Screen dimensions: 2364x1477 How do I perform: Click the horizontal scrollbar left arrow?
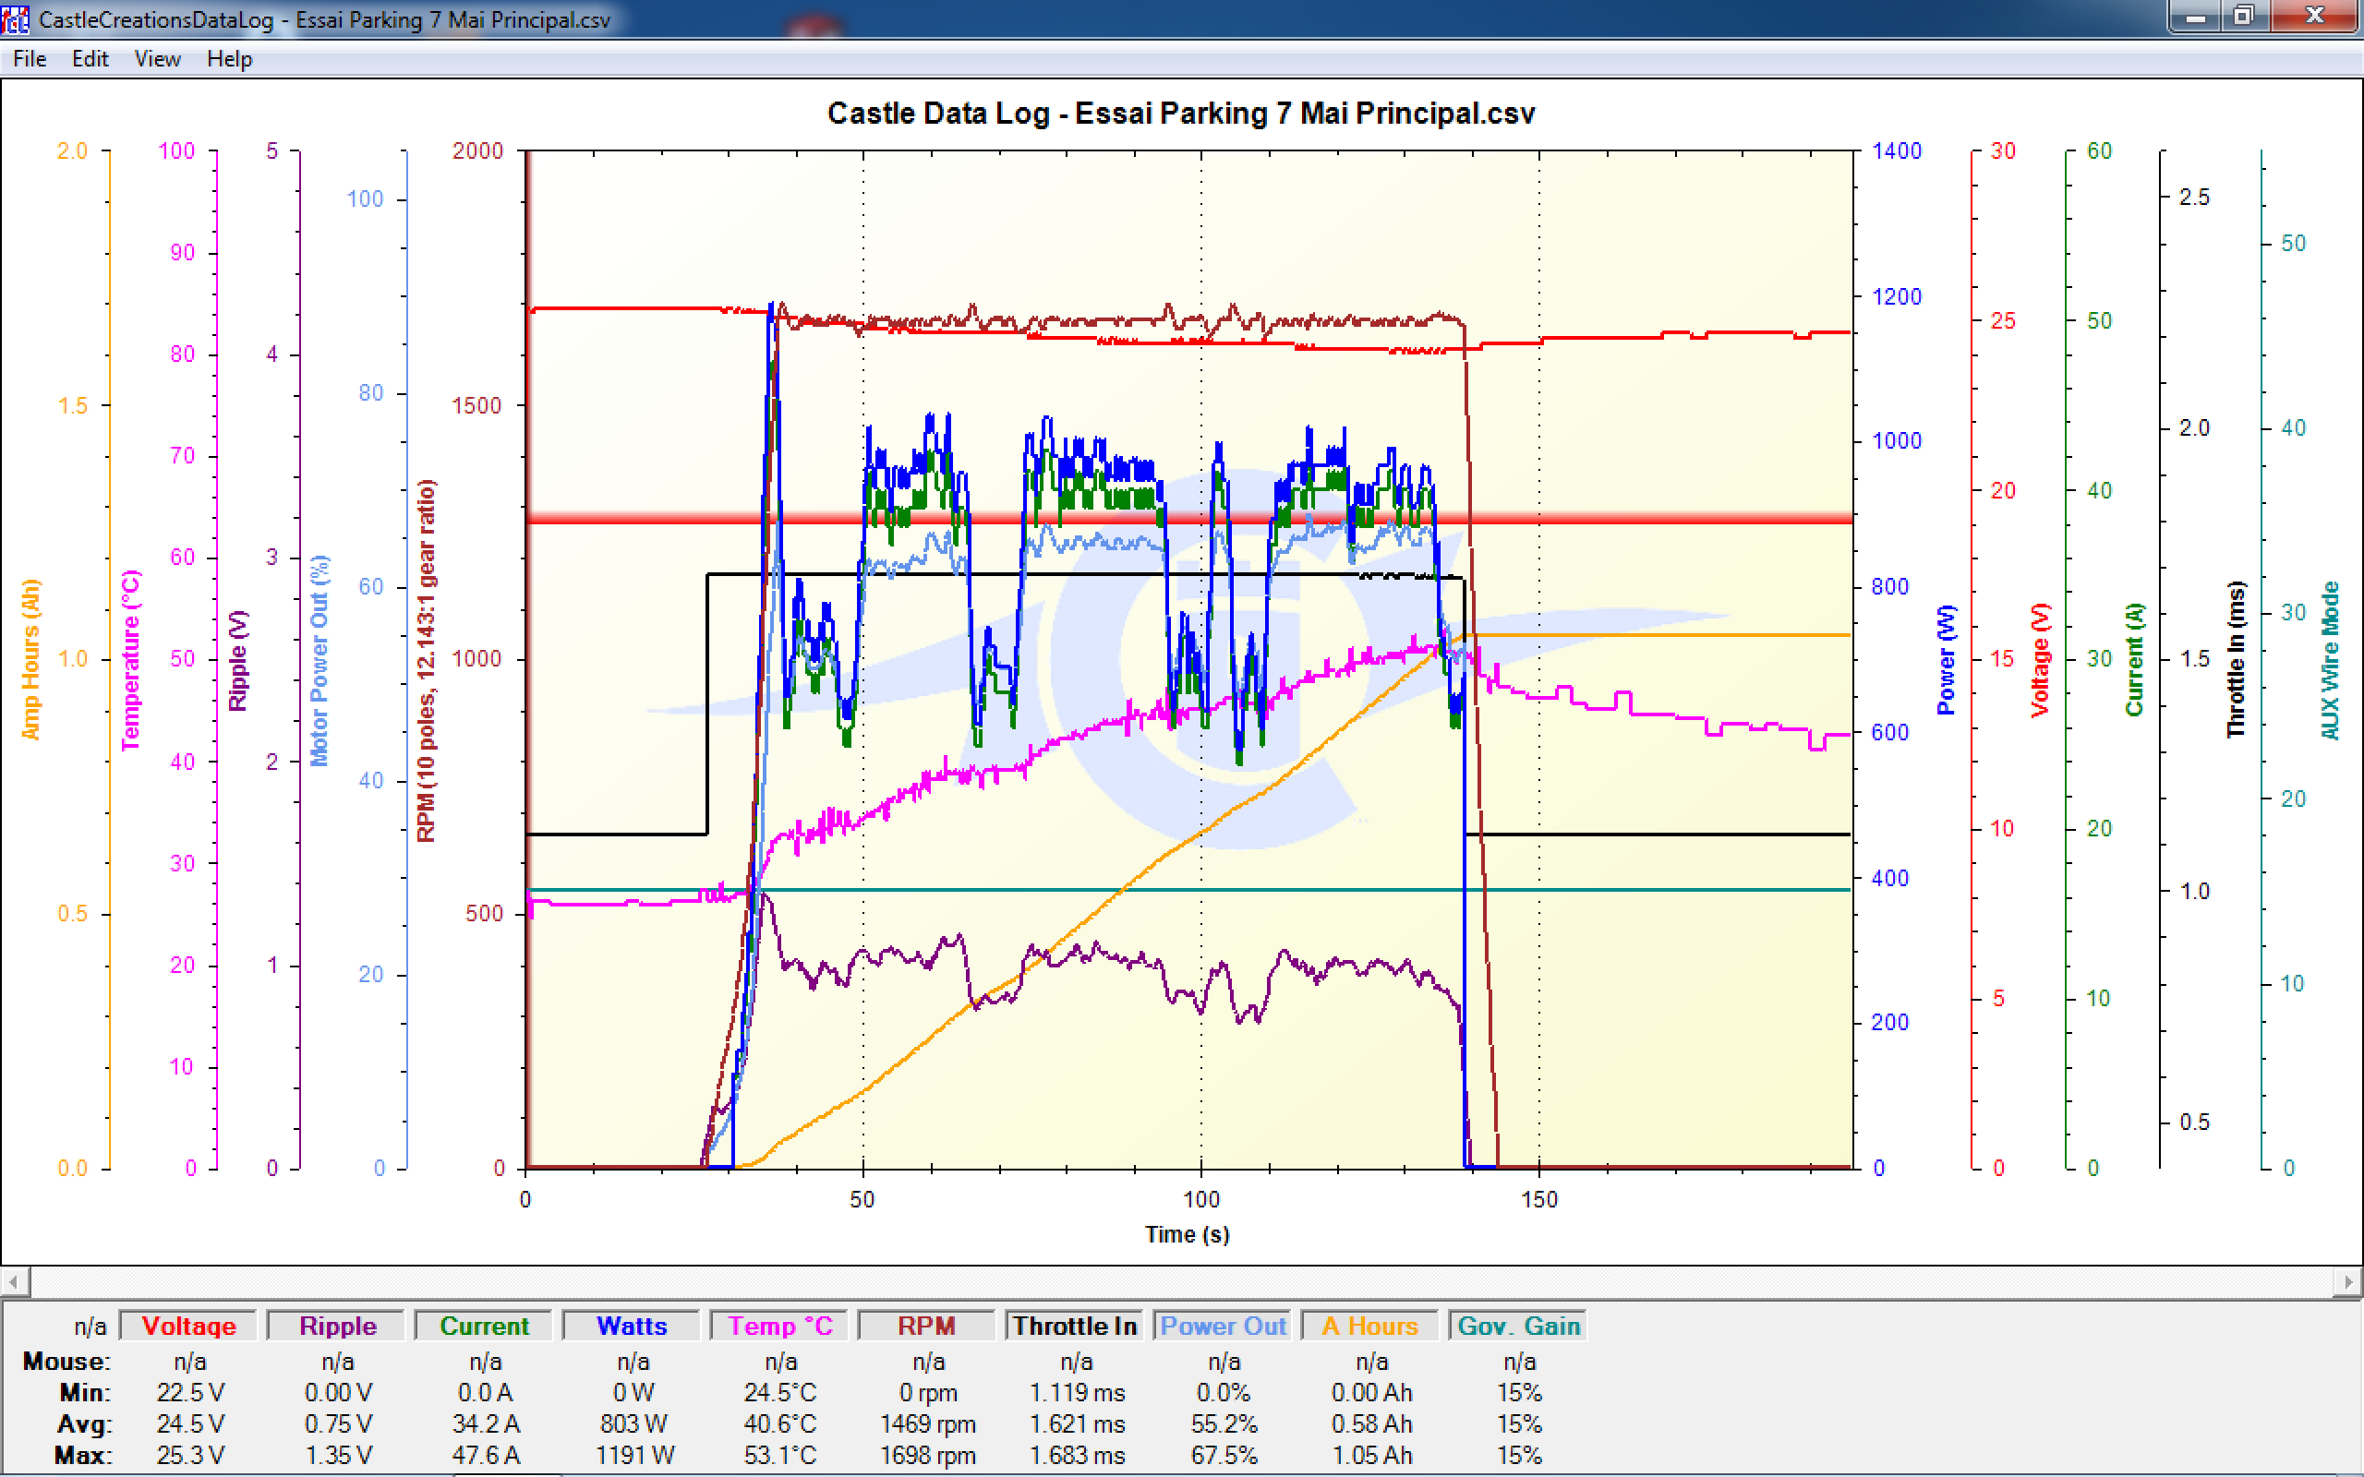click(x=14, y=1280)
